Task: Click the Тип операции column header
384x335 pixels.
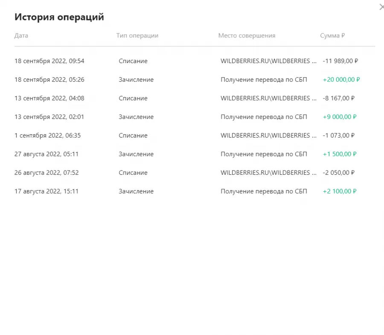Action: point(137,35)
